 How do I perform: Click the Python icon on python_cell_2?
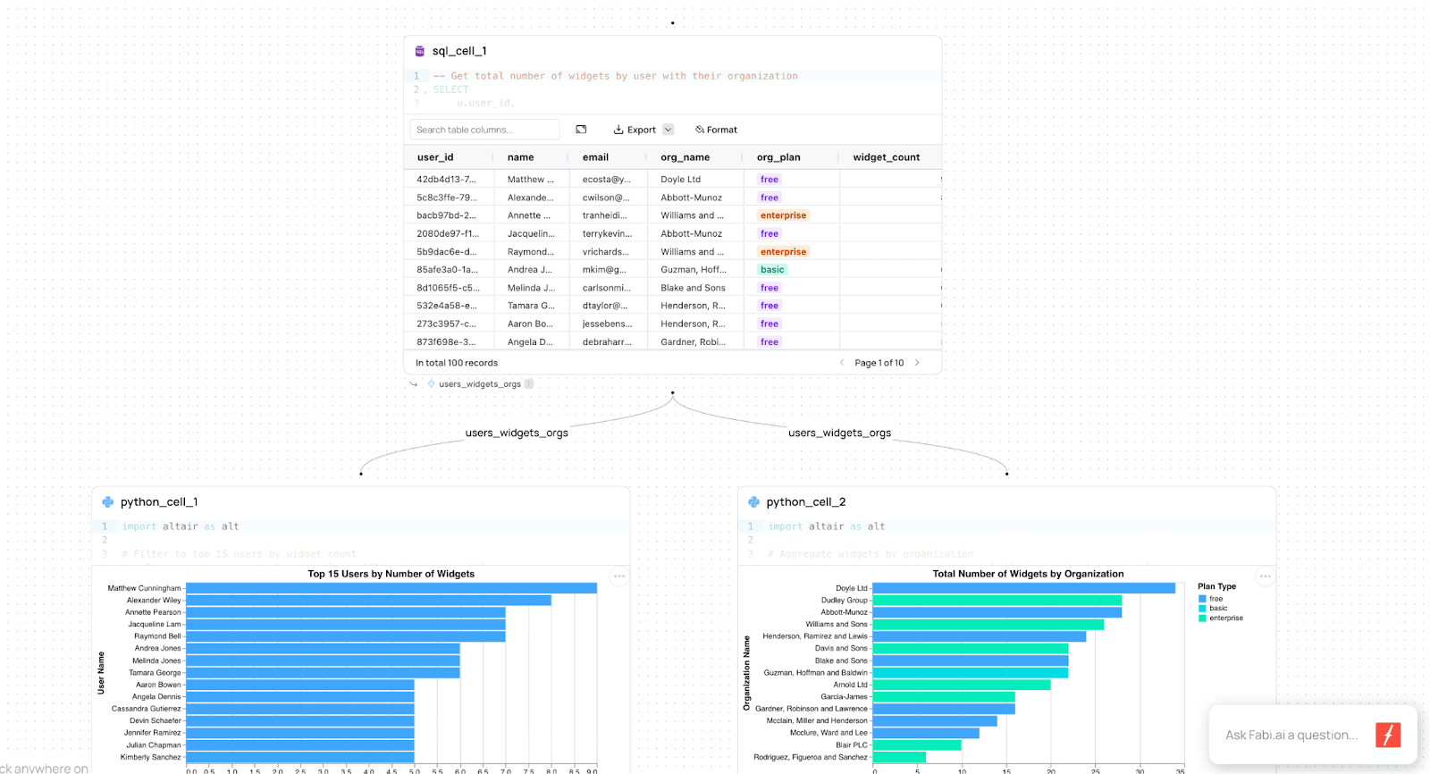[753, 502]
